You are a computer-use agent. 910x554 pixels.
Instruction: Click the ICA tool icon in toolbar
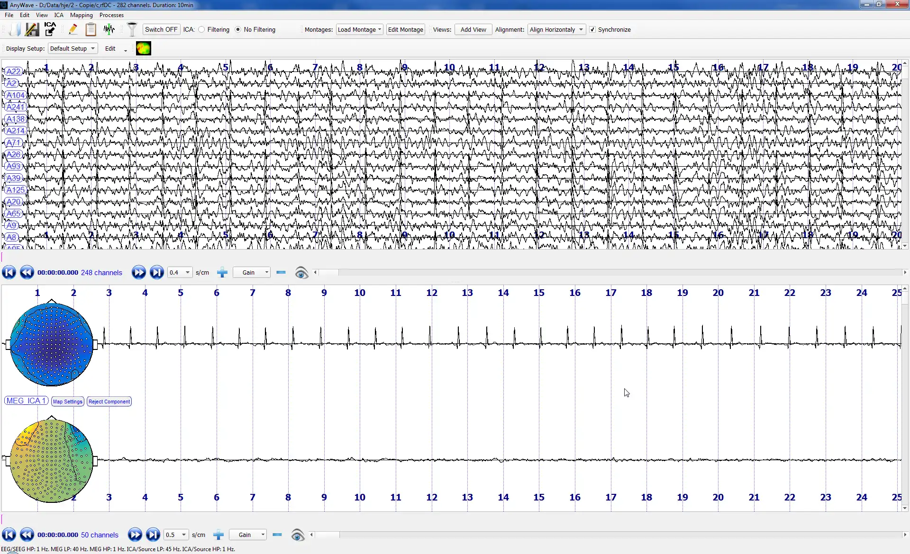[49, 29]
